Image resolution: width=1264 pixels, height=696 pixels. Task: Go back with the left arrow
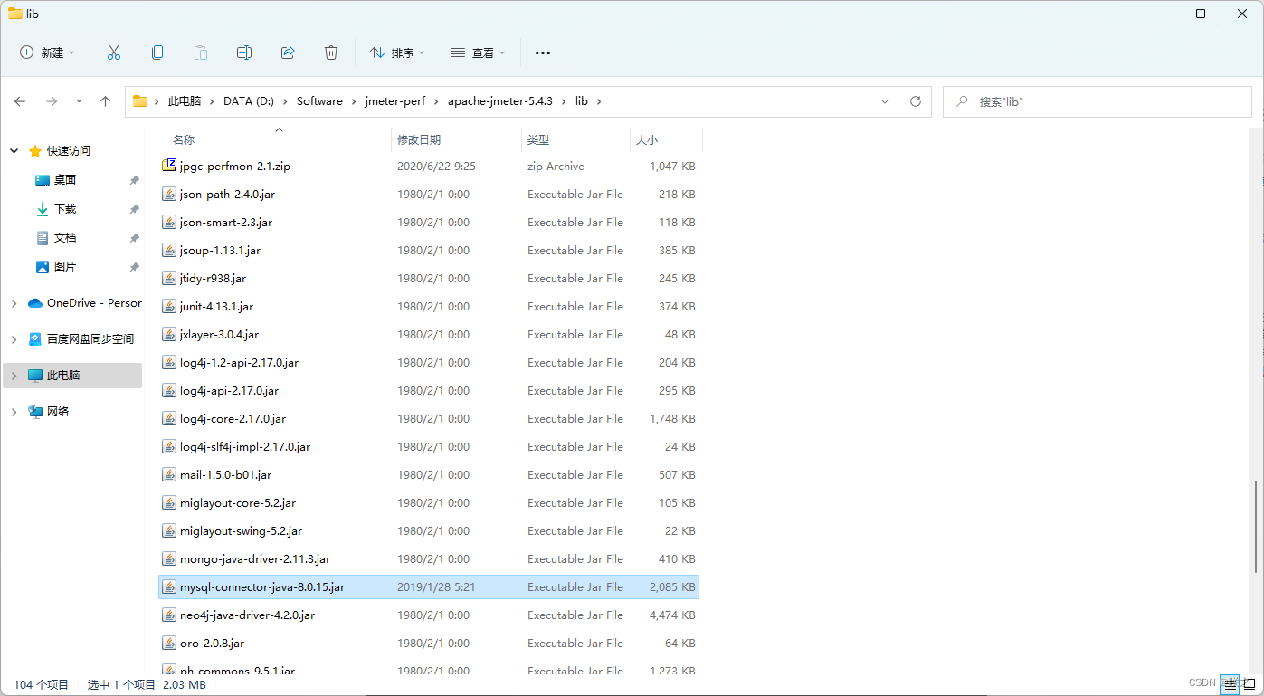[20, 101]
